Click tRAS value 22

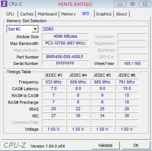tap(78, 109)
